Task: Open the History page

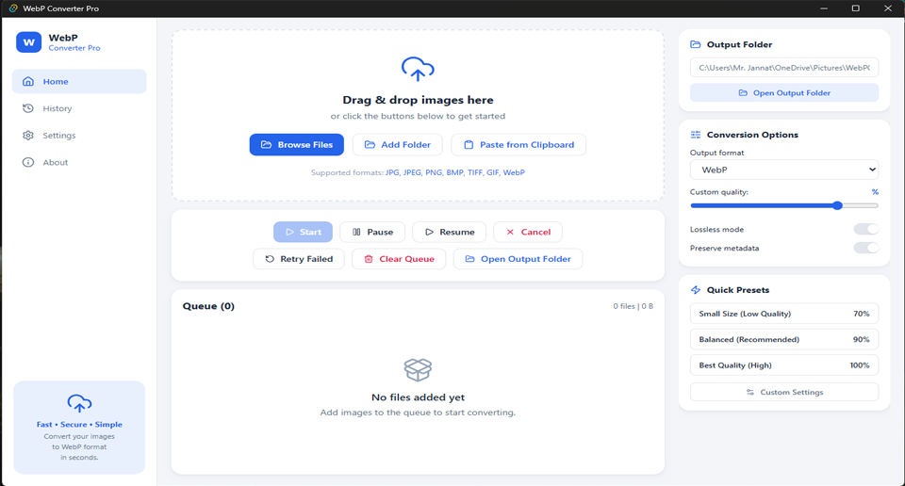Action: coord(79,108)
